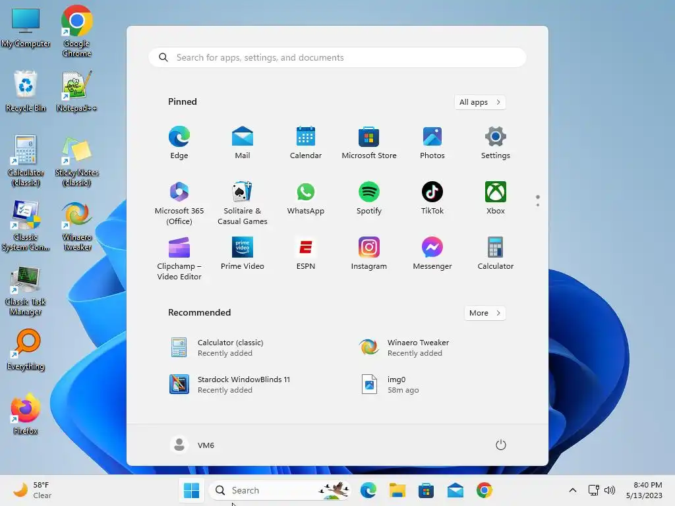The image size is (675, 506).
Task: Select the Sticky Notes (classic) desktop shortcut
Action: point(76,161)
